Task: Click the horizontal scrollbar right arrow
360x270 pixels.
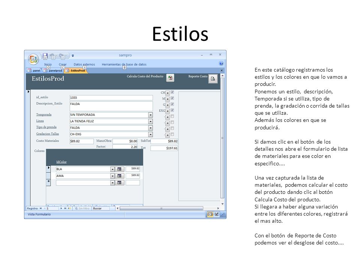Action: [218, 208]
